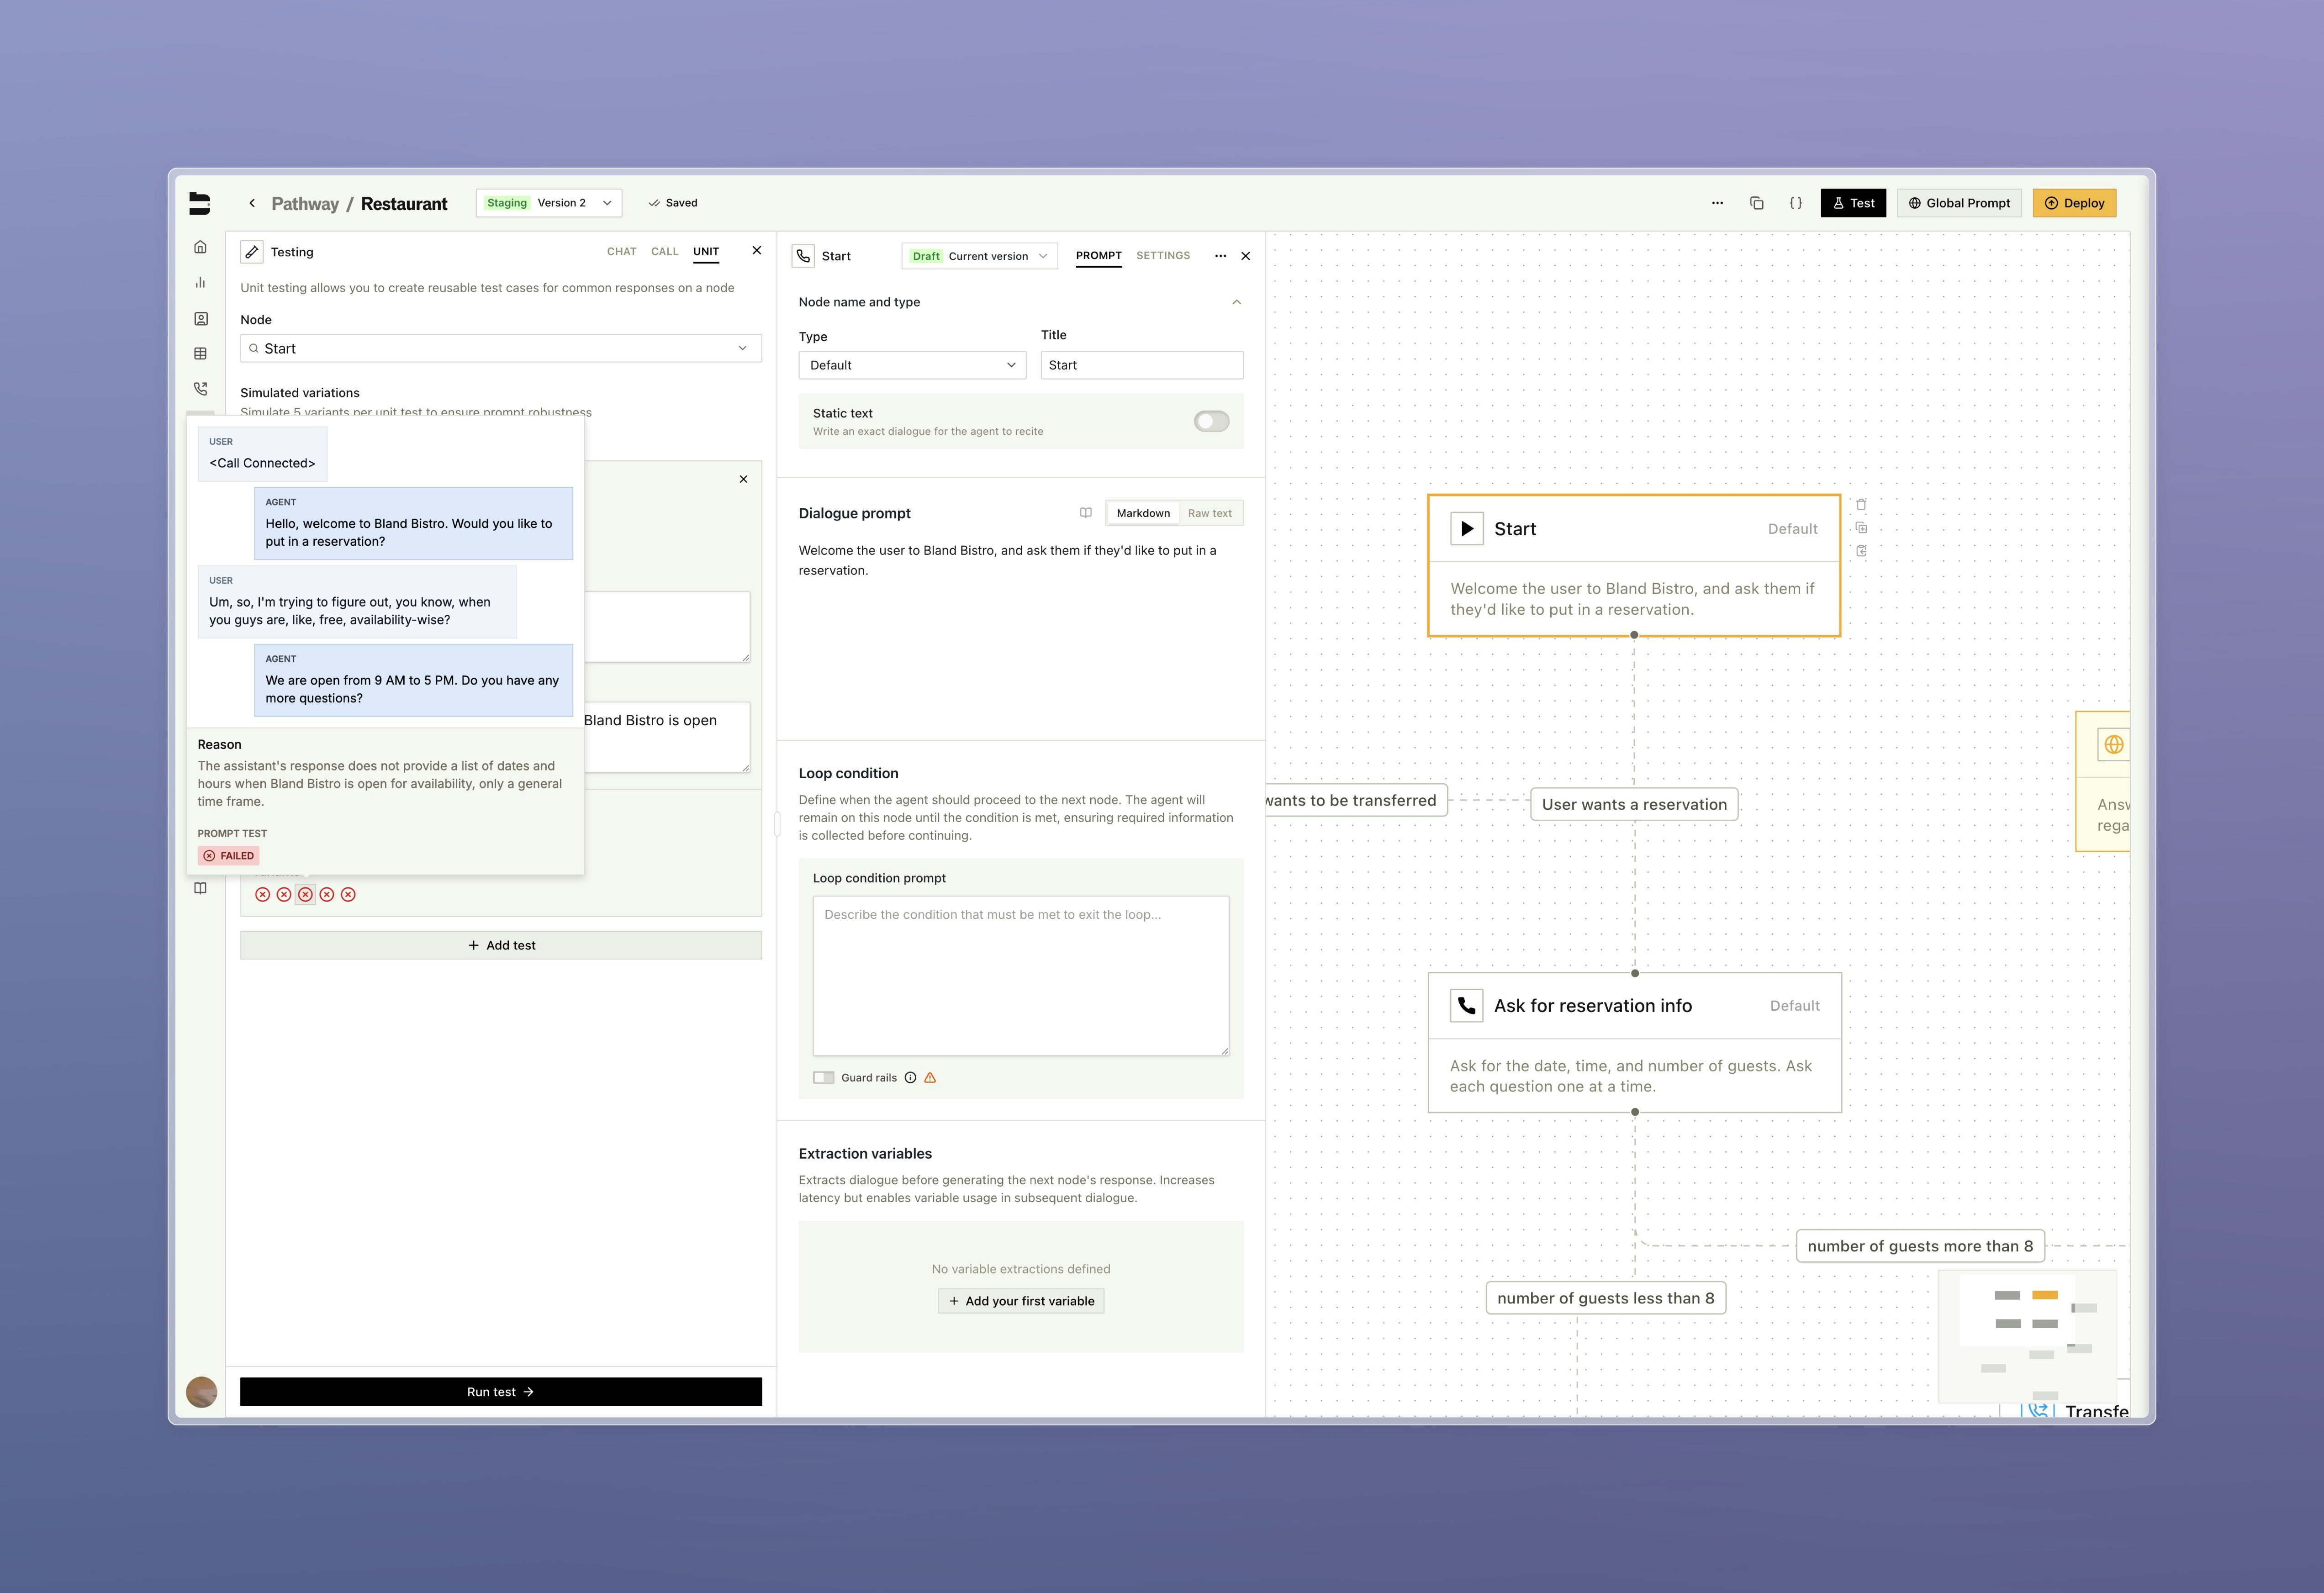Switch Dialogue prompt to Raw text mode
This screenshot has height=1593, width=2324.
pos(1210,513)
